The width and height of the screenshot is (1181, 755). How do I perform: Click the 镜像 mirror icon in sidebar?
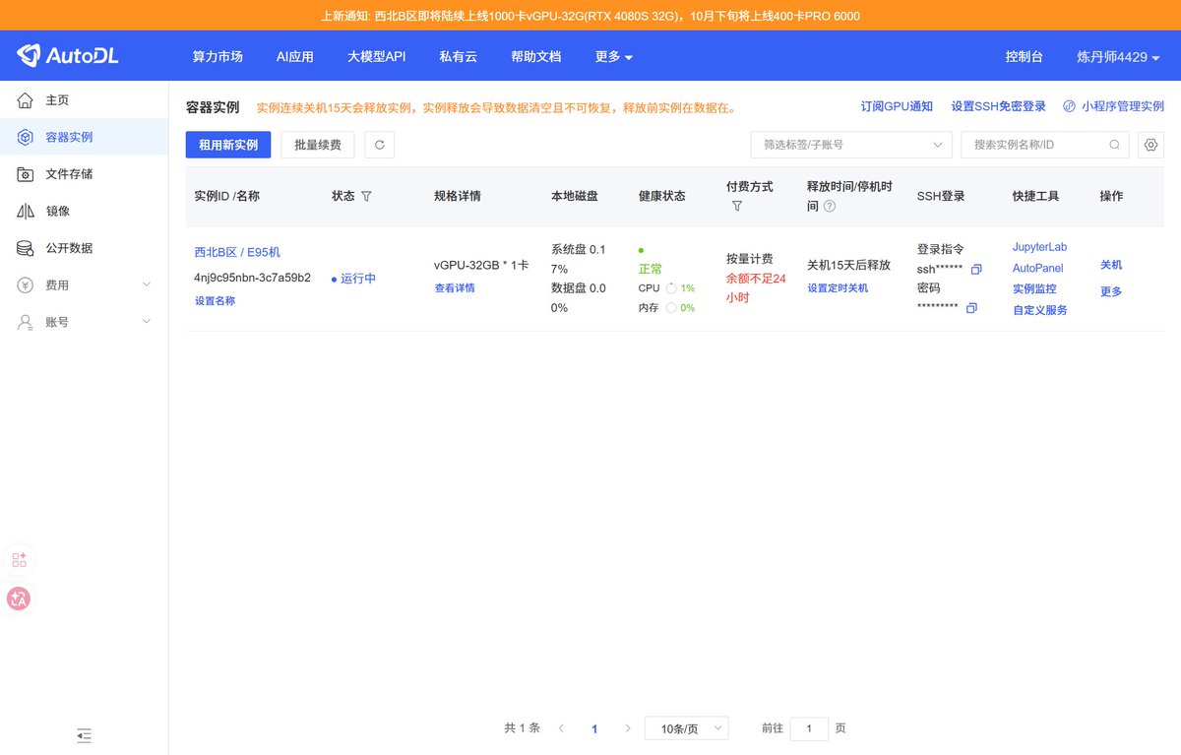pos(26,211)
